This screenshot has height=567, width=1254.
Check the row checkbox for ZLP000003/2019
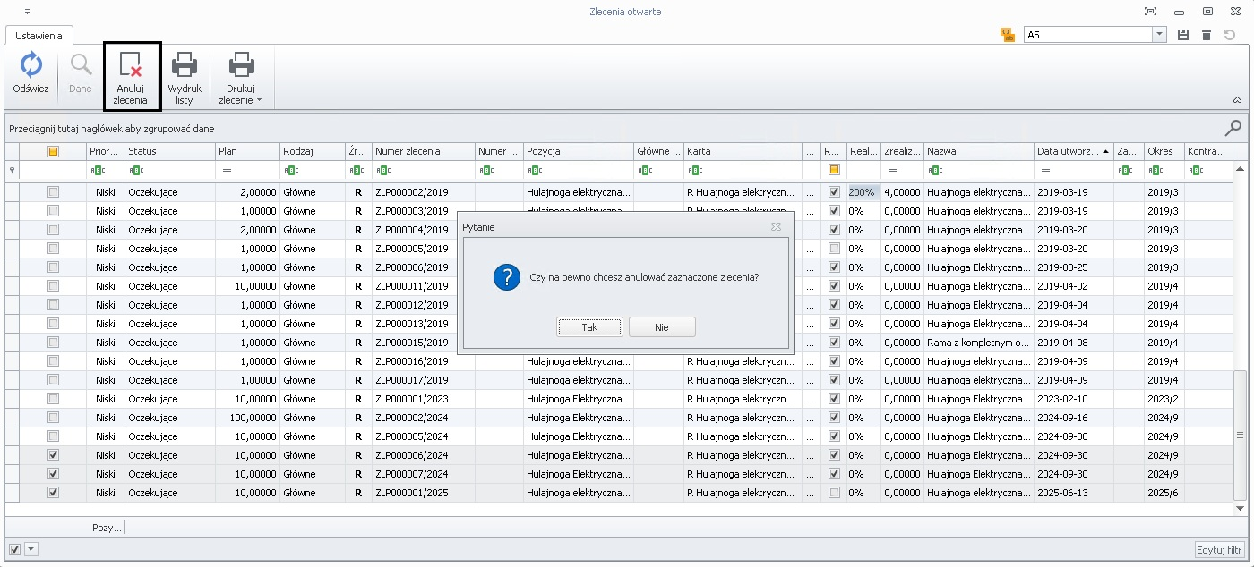[53, 211]
